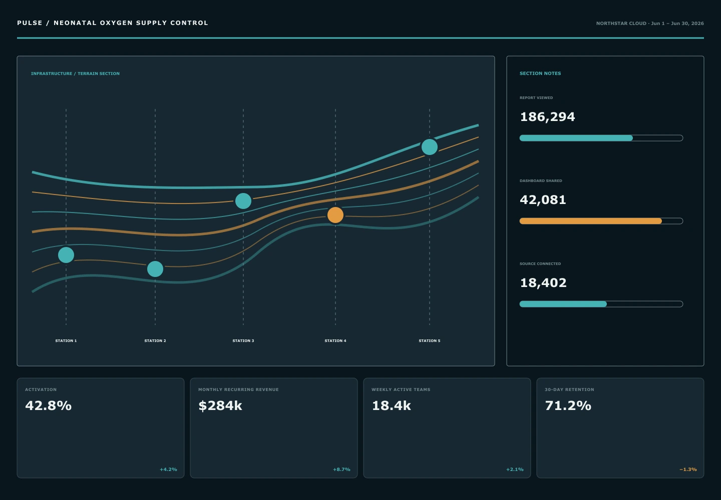Screen dimensions: 721x500
Task: Click the Northstar Cloud date range text
Action: coord(650,23)
